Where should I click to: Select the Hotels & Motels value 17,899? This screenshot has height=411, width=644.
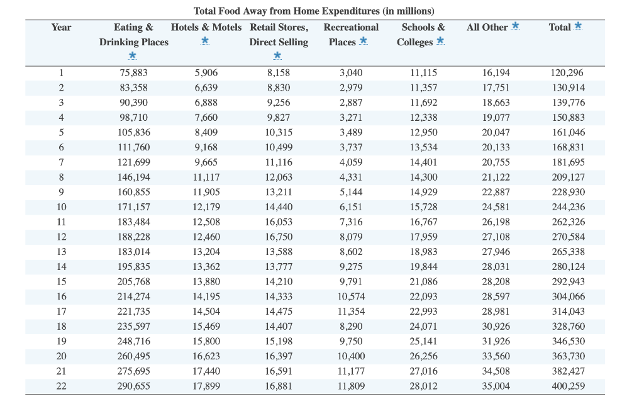coord(206,386)
